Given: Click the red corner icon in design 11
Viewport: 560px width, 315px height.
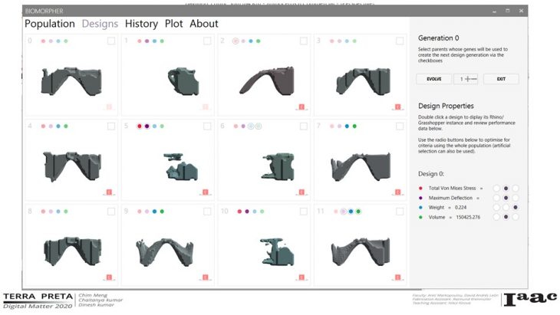Looking at the screenshot, I should (x=397, y=277).
